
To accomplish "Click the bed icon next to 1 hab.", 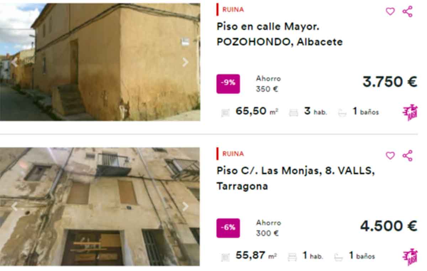I will (x=292, y=256).
